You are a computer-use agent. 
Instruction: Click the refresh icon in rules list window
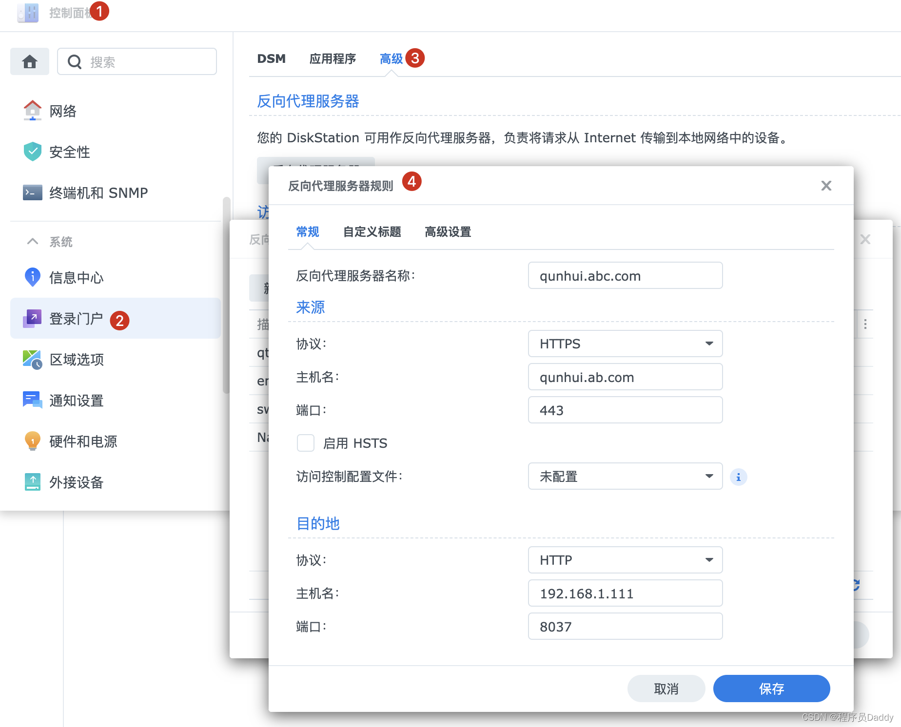click(x=856, y=585)
